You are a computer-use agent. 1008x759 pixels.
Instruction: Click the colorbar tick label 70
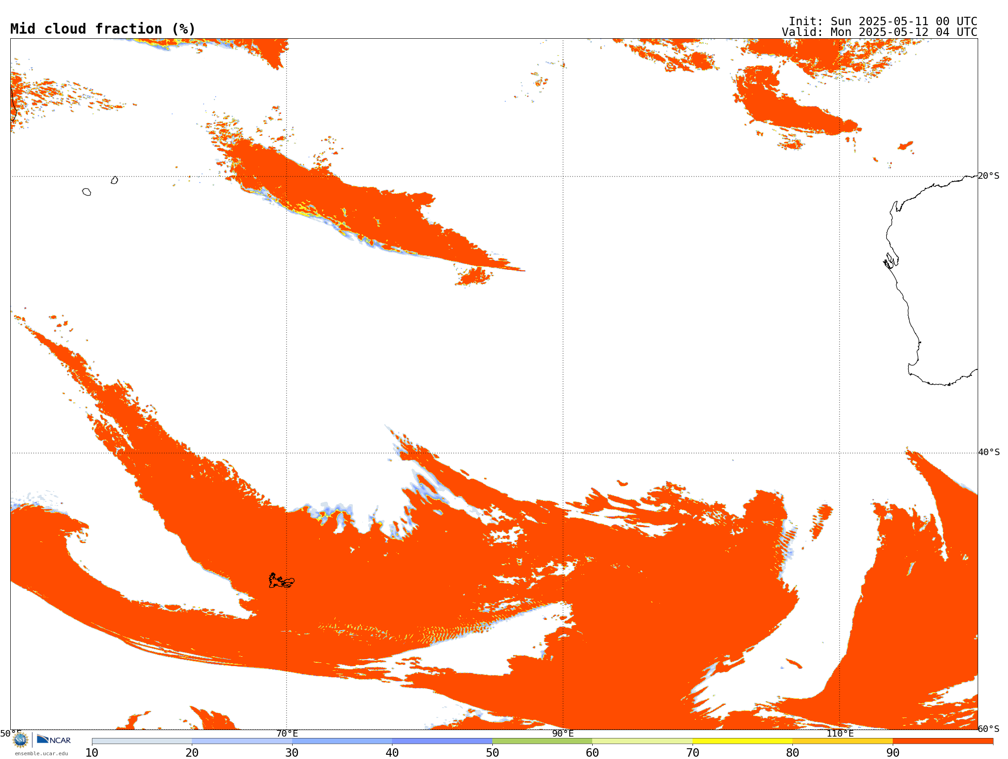tap(693, 752)
